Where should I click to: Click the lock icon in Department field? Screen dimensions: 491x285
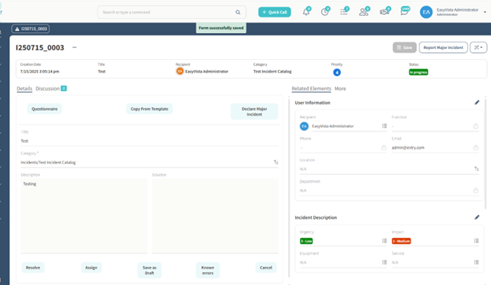coord(475,190)
